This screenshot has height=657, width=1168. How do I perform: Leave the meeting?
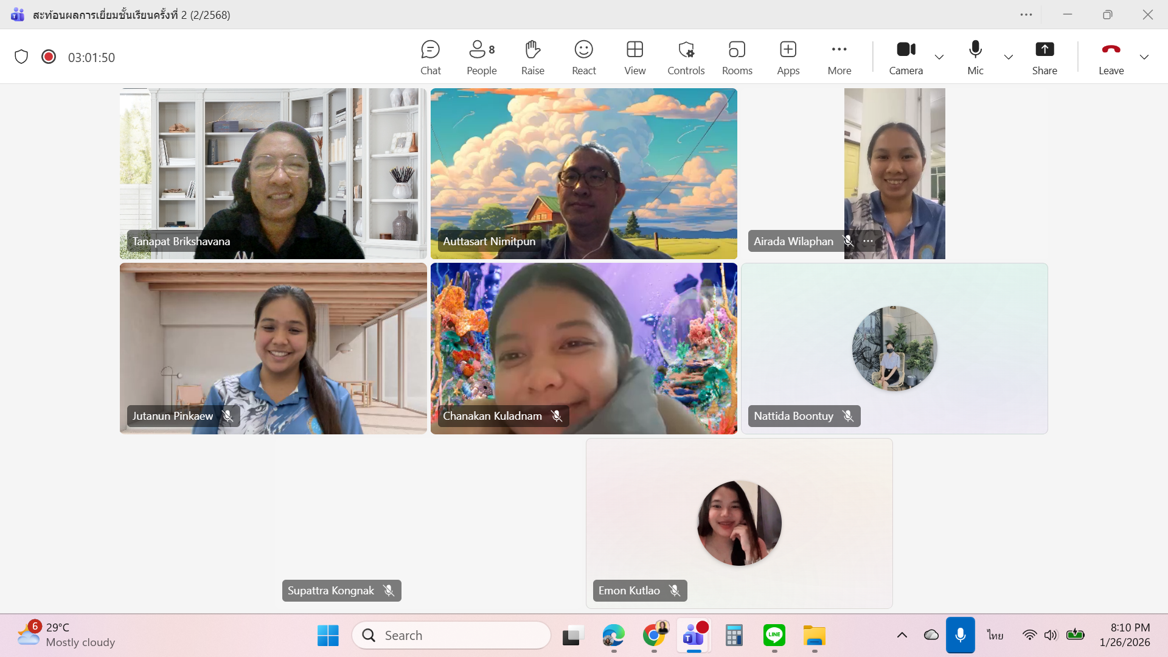[x=1111, y=57]
